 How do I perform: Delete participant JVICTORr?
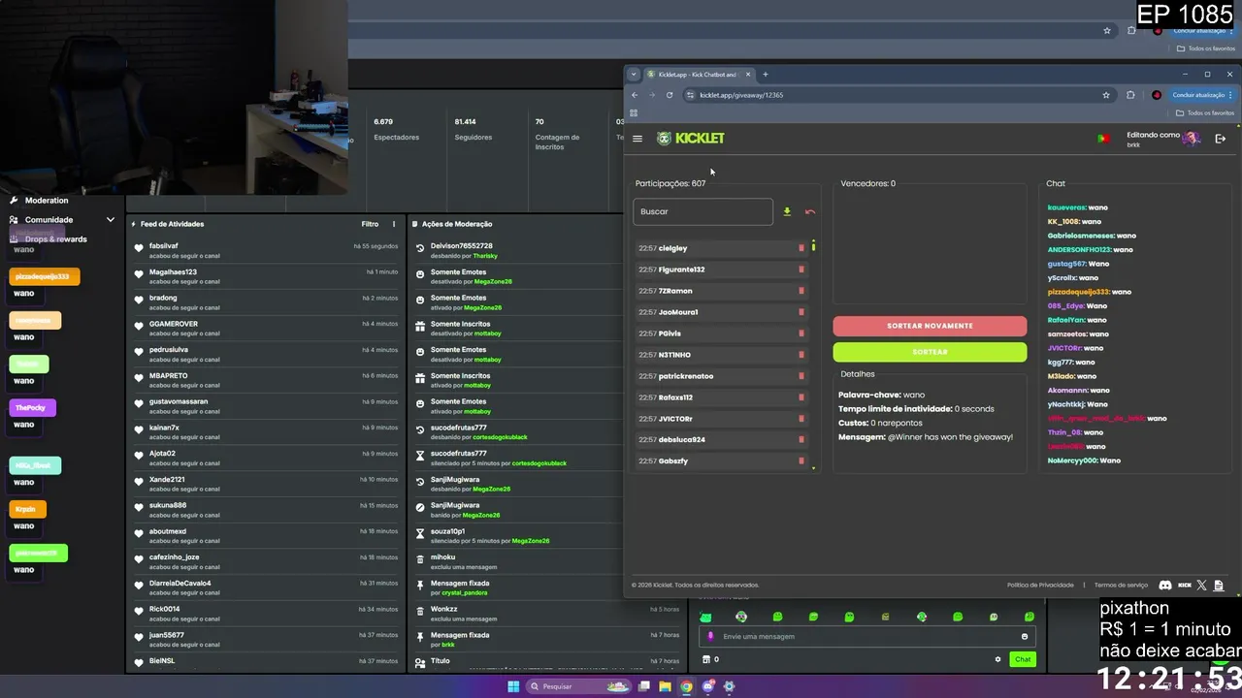pyautogui.click(x=801, y=419)
